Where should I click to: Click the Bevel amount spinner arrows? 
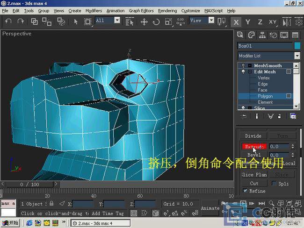click(293, 155)
